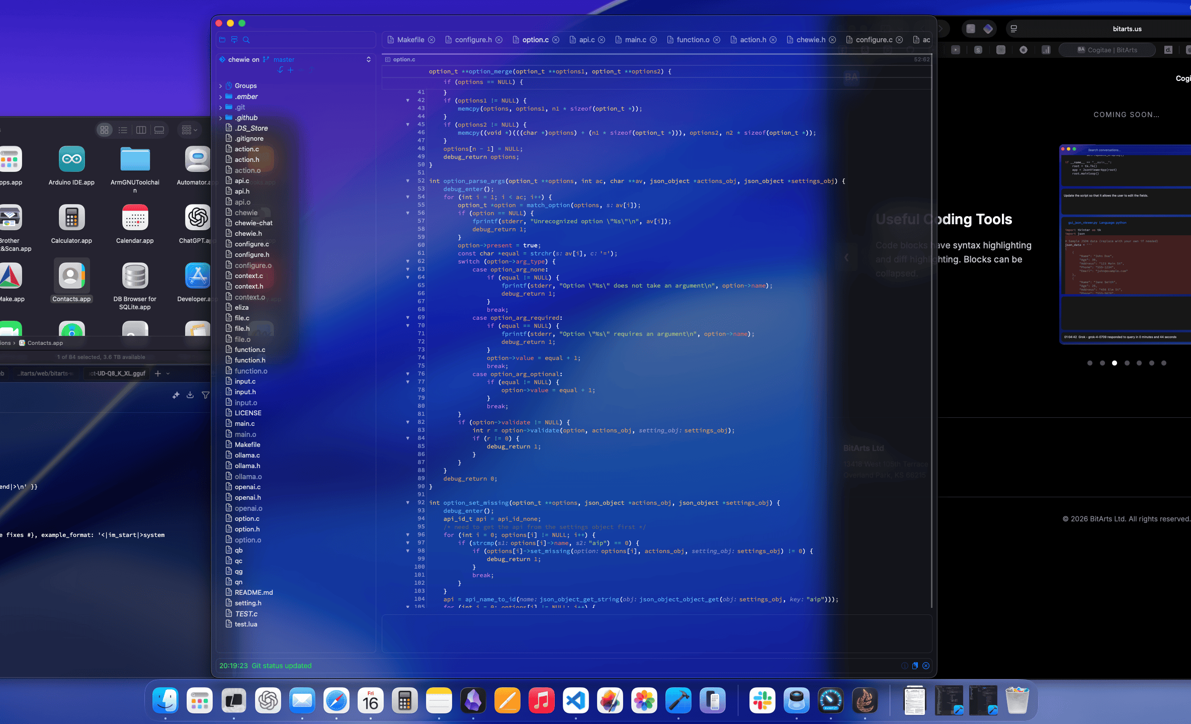Open Slack from the Dock
Screen dimensions: 1191x724
pyautogui.click(x=762, y=700)
